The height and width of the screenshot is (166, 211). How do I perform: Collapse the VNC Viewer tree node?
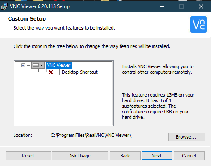tap(23, 66)
